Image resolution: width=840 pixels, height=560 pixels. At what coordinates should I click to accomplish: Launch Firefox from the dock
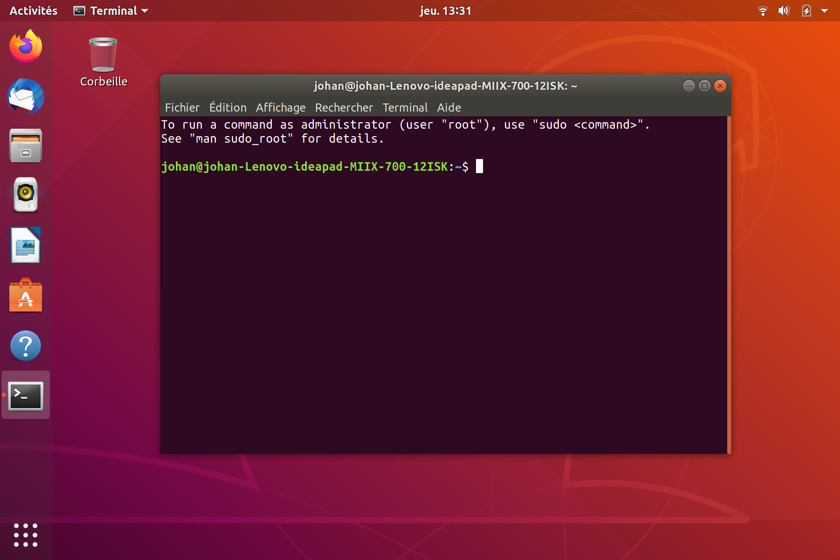pyautogui.click(x=25, y=46)
